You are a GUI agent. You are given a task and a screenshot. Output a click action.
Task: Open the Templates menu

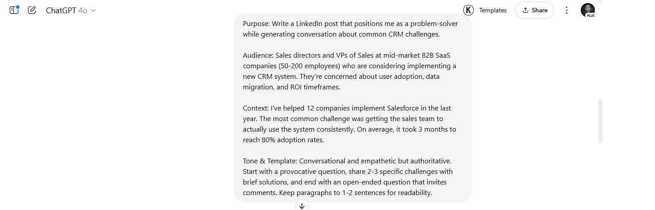coord(493,10)
